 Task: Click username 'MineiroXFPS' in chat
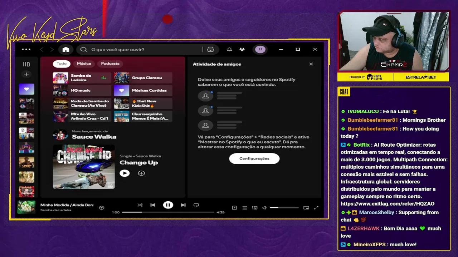click(x=370, y=245)
